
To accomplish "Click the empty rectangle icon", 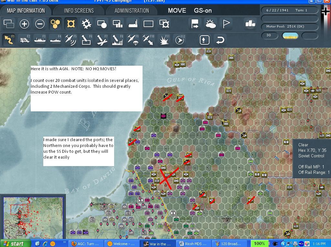I will pos(148,24).
